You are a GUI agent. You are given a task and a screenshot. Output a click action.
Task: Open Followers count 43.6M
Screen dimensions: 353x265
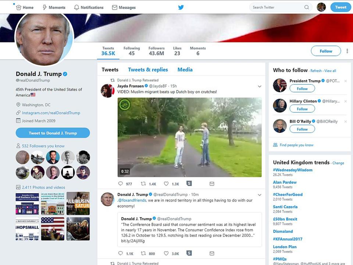pyautogui.click(x=157, y=51)
